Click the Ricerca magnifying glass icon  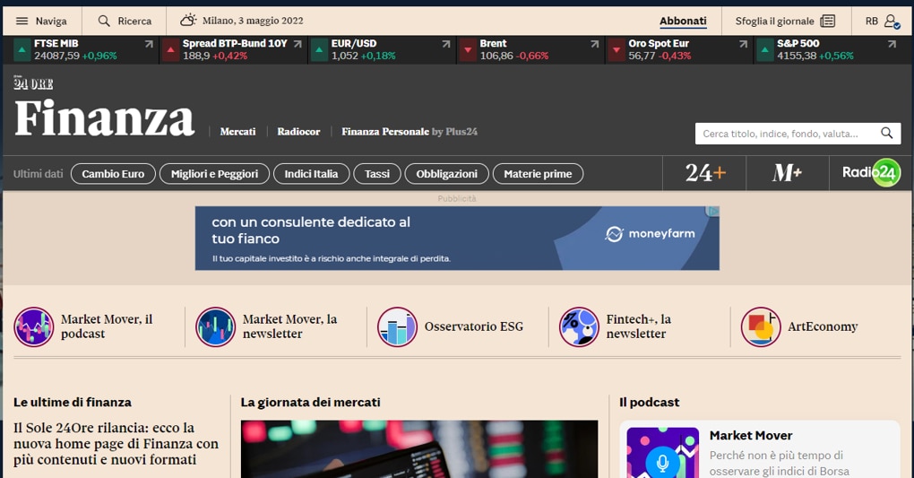click(104, 21)
